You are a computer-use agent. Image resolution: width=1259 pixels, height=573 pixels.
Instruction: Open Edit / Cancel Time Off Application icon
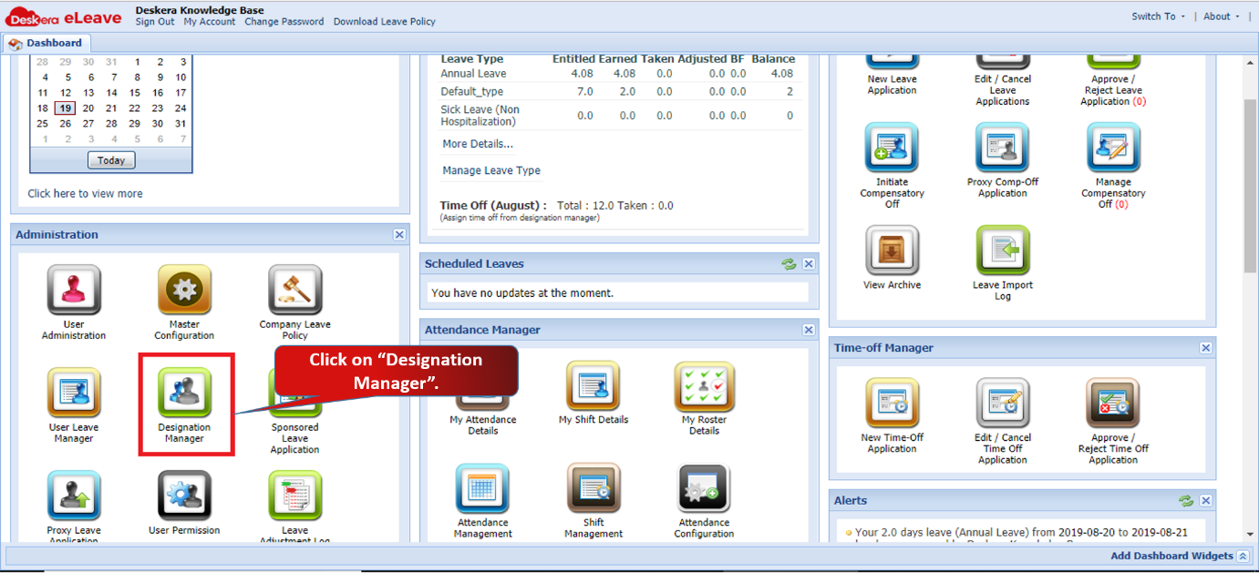coord(1003,404)
